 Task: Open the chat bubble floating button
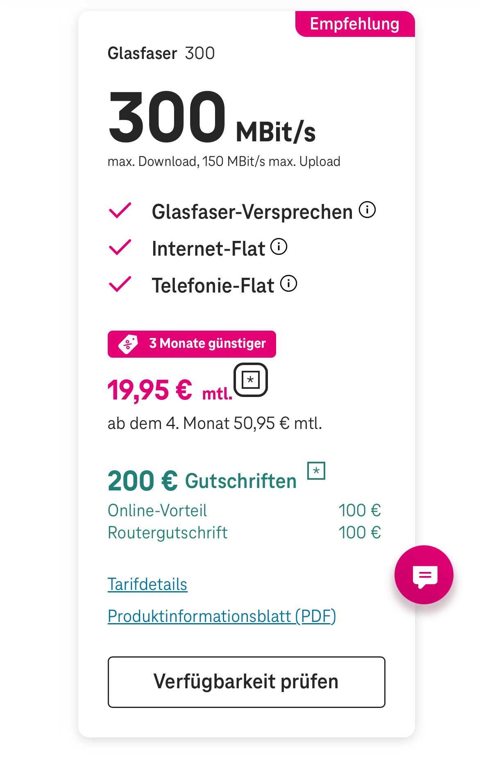tap(424, 574)
